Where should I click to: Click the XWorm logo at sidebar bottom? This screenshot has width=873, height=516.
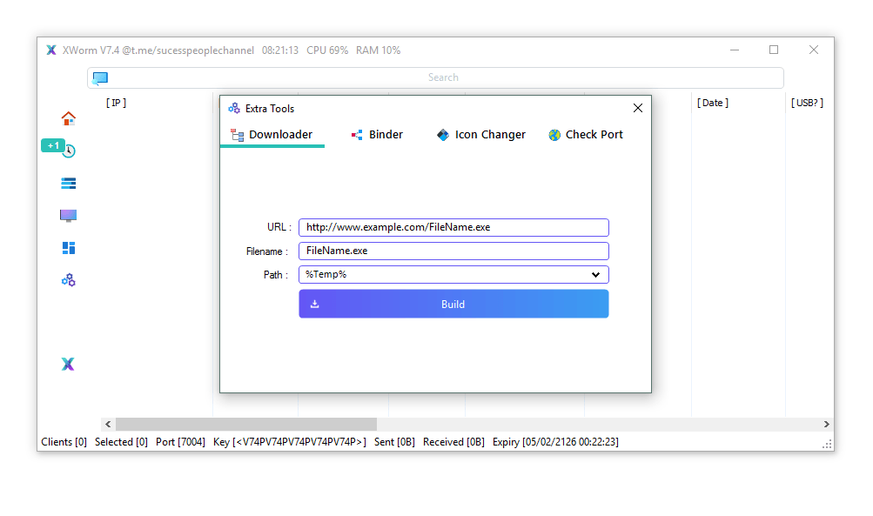click(68, 364)
